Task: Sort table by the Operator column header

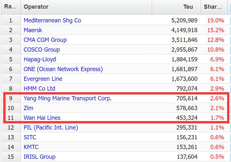Action: coord(86,7)
